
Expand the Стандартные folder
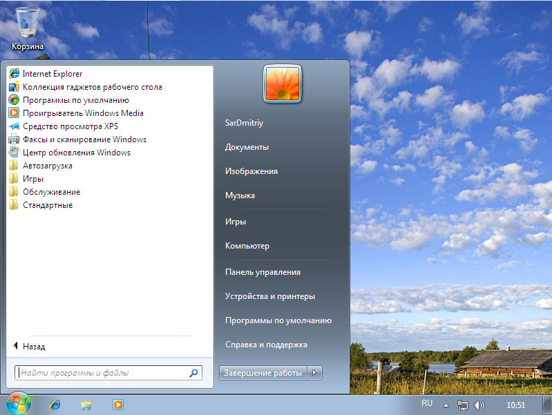click(47, 205)
